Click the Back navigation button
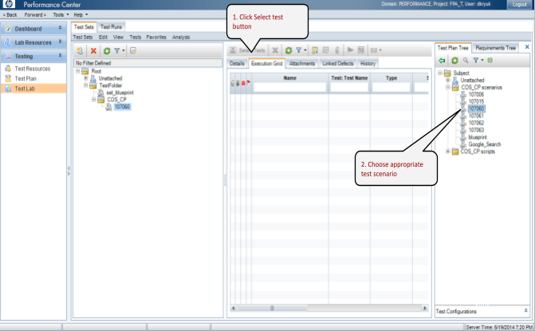535x331 pixels. click(x=10, y=14)
